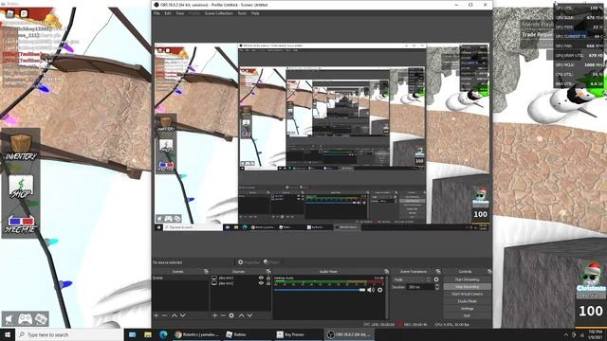The image size is (607, 341).
Task: Click the Desktop Audio level meter
Action: pos(329,282)
